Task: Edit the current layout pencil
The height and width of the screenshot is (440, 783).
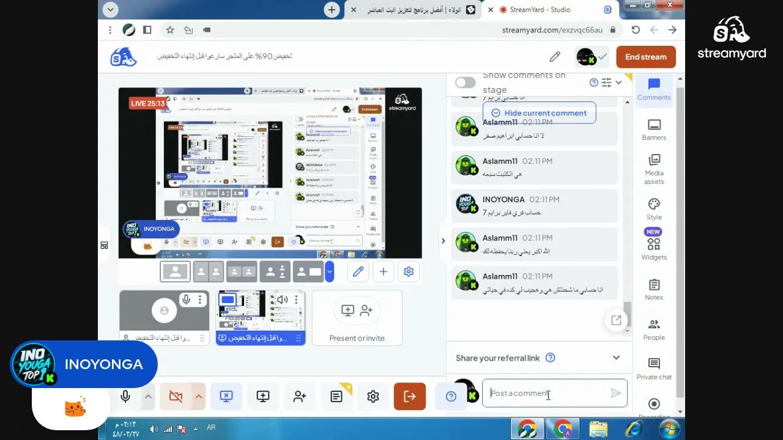Action: 358,271
